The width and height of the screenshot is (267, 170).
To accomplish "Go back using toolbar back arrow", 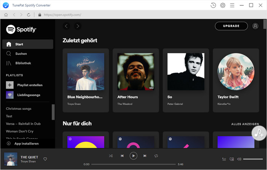I will click(x=14, y=15).
